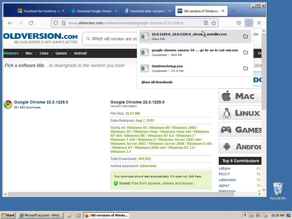Open the Android navigation item
The height and width of the screenshot is (219, 292).
[80, 53]
